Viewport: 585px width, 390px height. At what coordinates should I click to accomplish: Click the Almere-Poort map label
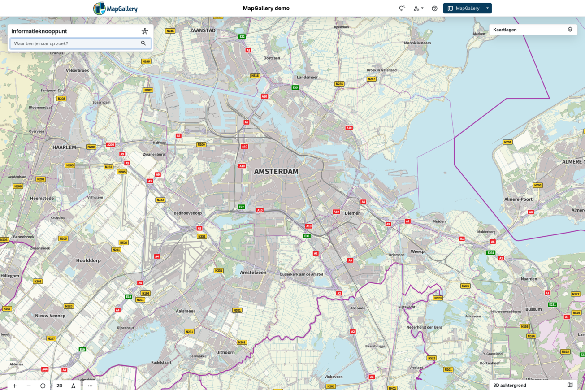pos(518,199)
